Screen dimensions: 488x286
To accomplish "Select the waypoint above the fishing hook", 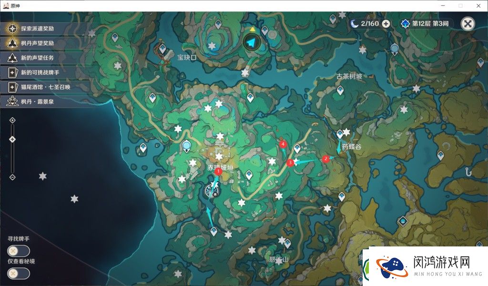I will coord(440,155).
